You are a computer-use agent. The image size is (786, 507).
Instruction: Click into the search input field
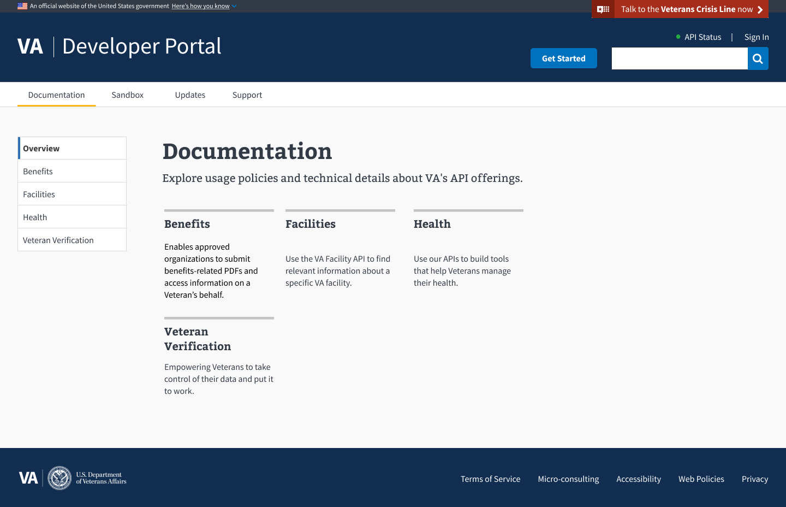(x=680, y=58)
